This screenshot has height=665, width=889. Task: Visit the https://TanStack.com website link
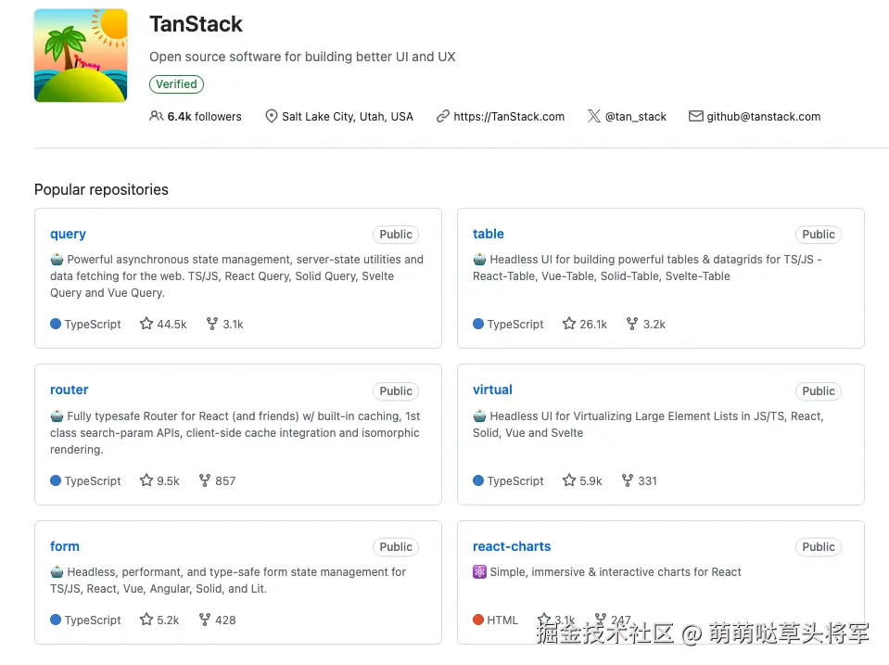point(509,117)
